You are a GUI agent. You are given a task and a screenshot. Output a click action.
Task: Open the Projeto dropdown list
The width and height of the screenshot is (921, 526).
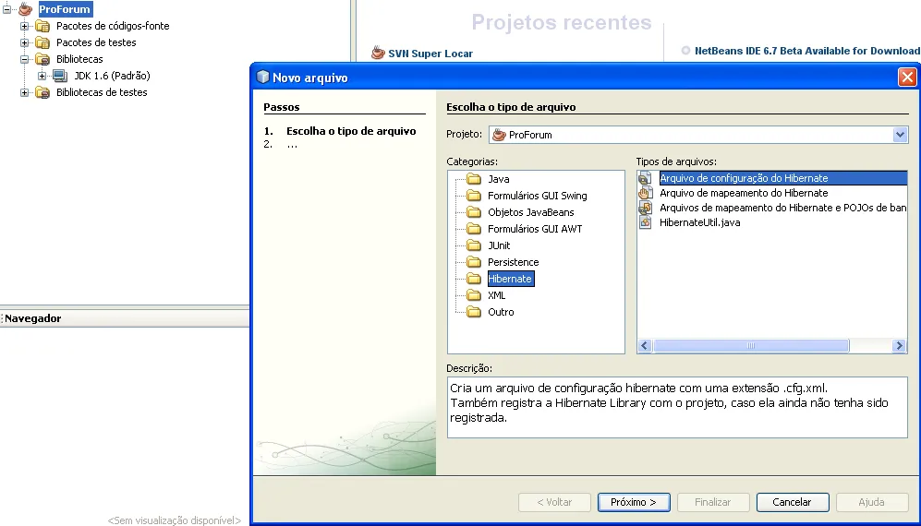pyautogui.click(x=900, y=135)
